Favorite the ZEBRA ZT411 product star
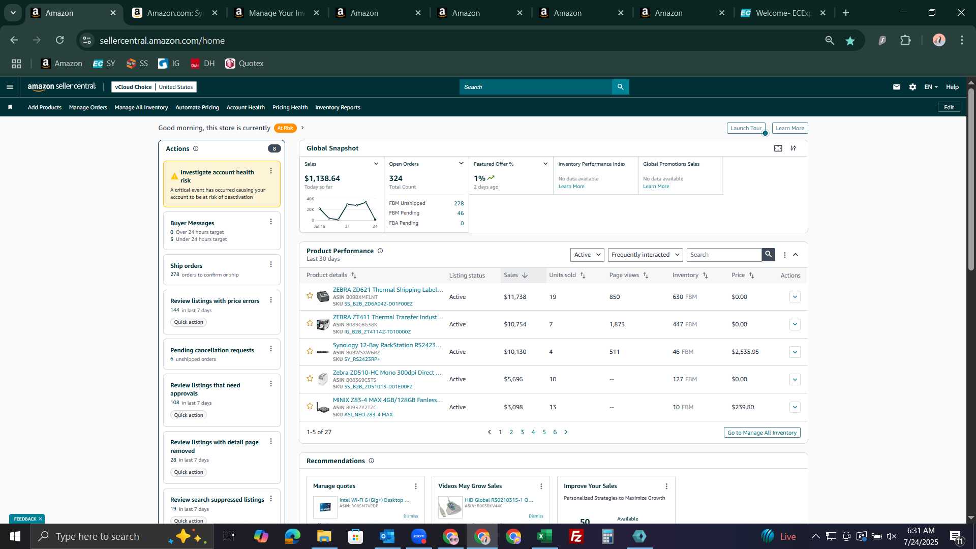The image size is (976, 549). point(310,323)
